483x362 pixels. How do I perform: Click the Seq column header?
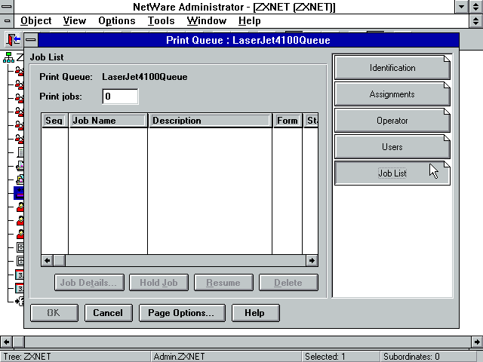[x=54, y=121]
